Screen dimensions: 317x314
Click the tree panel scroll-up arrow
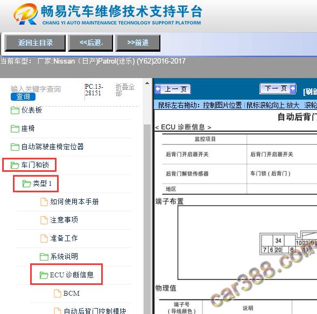pos(147,83)
